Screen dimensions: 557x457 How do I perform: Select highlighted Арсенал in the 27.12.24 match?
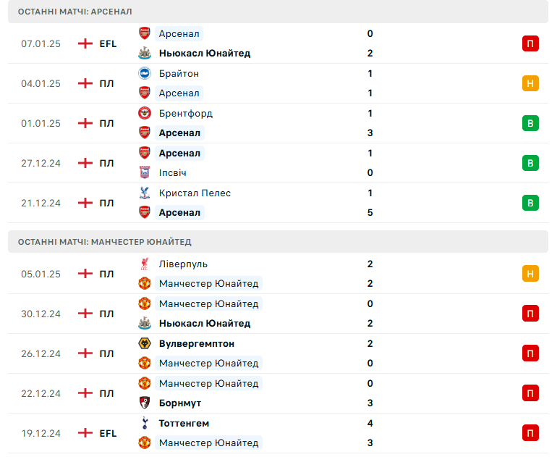coord(179,153)
